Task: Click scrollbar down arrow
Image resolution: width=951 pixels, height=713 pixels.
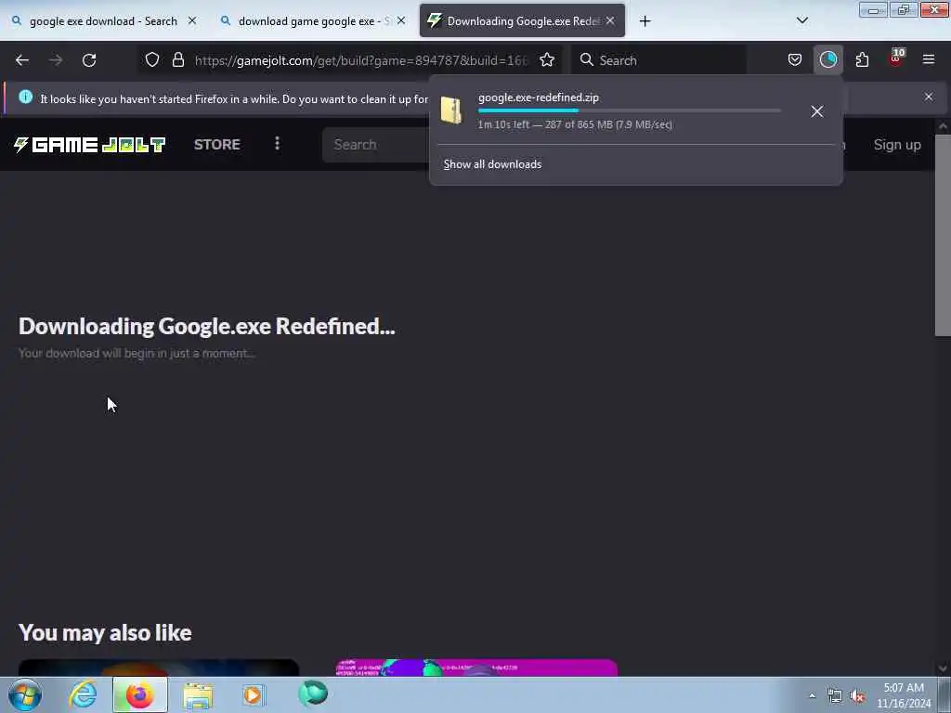Action: 943,668
